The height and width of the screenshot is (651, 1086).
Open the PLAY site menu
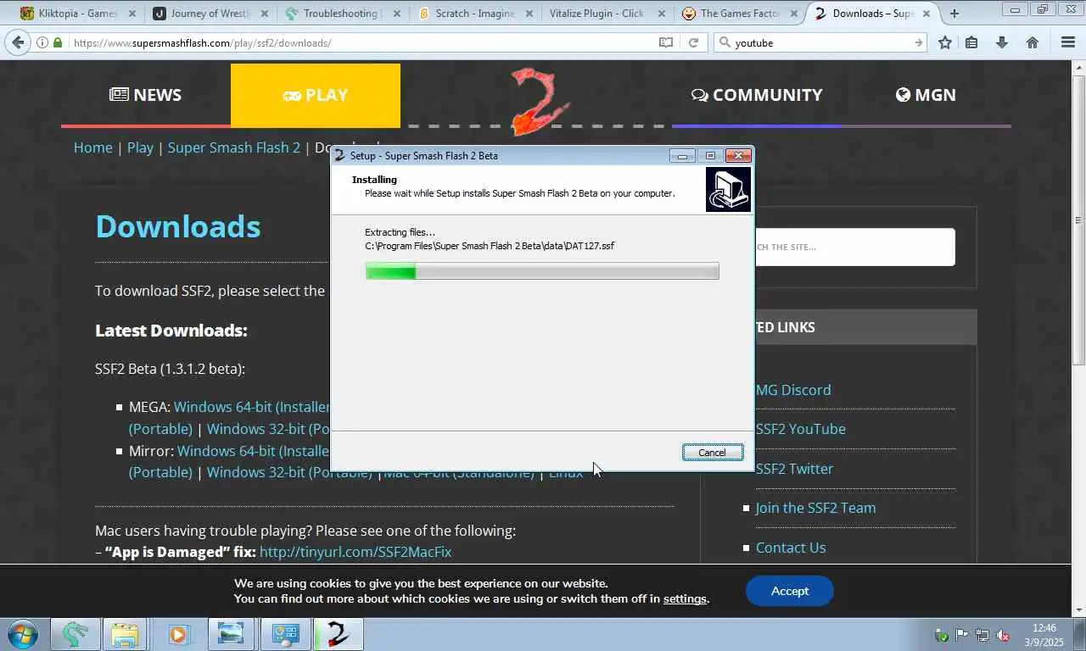coord(316,95)
